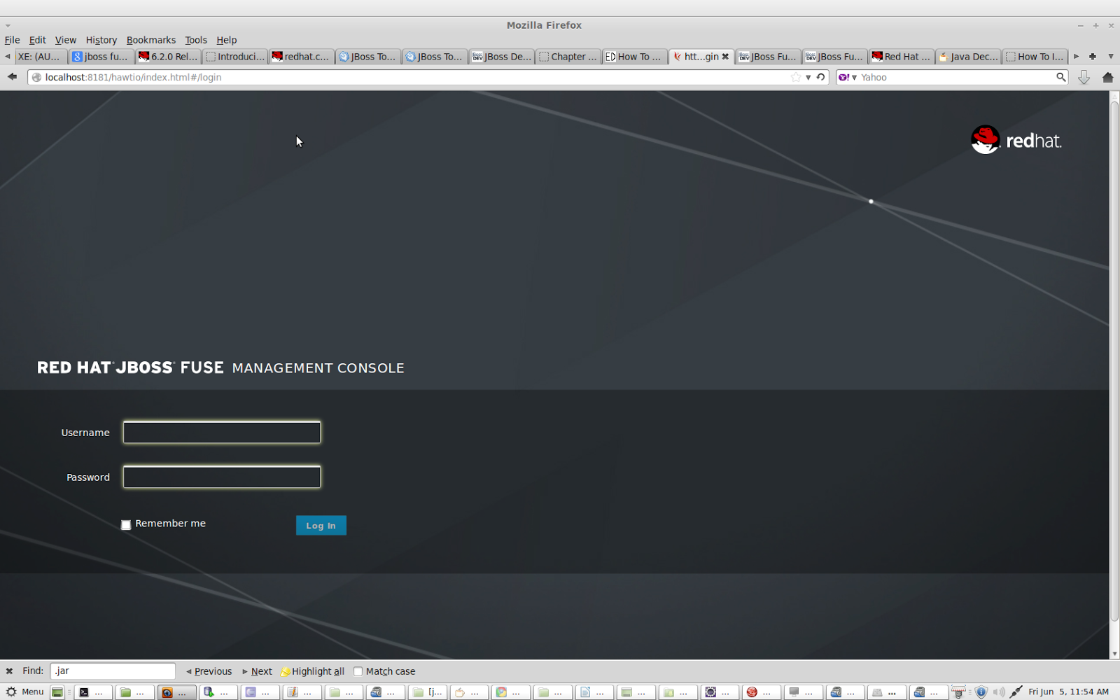Open the Help menu
The width and height of the screenshot is (1120, 700).
(227, 40)
